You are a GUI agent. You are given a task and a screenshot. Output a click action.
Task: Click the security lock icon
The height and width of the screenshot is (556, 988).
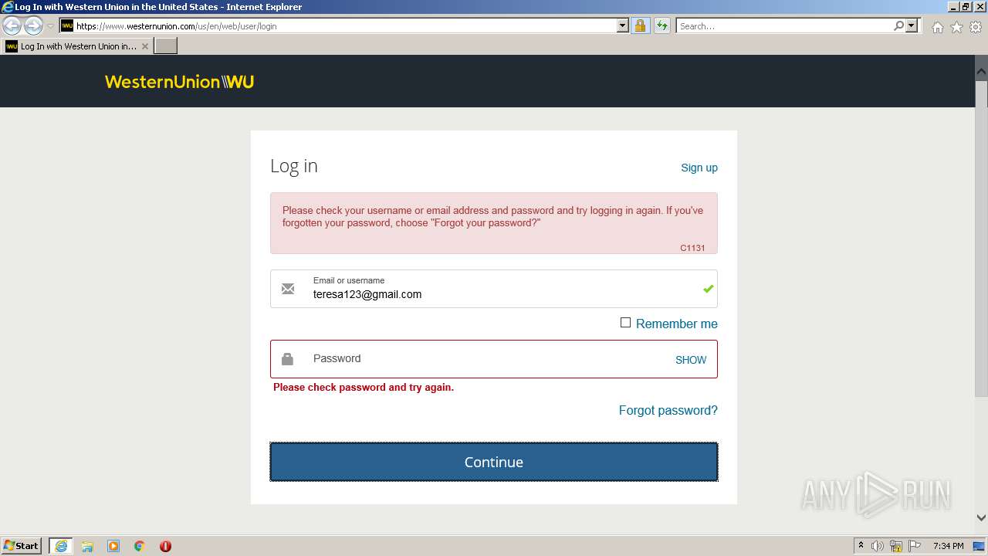click(x=640, y=25)
